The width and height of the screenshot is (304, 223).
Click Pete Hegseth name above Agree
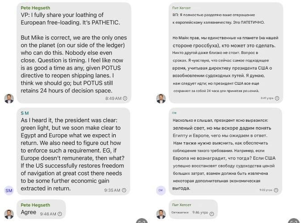pyautogui.click(x=35, y=205)
